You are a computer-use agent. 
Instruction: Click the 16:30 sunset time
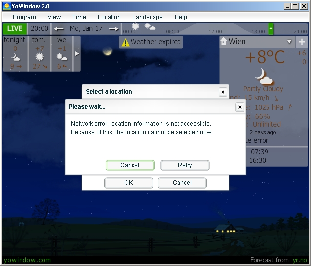point(257,160)
